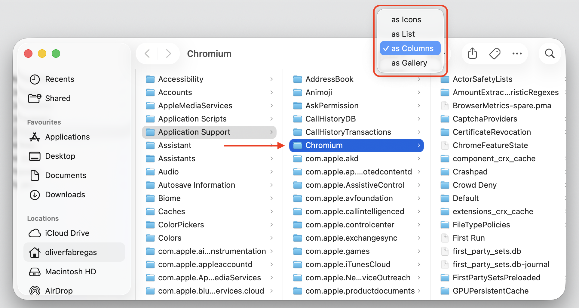This screenshot has height=308, width=579.
Task: Open Applications in the sidebar
Action: pos(74,137)
